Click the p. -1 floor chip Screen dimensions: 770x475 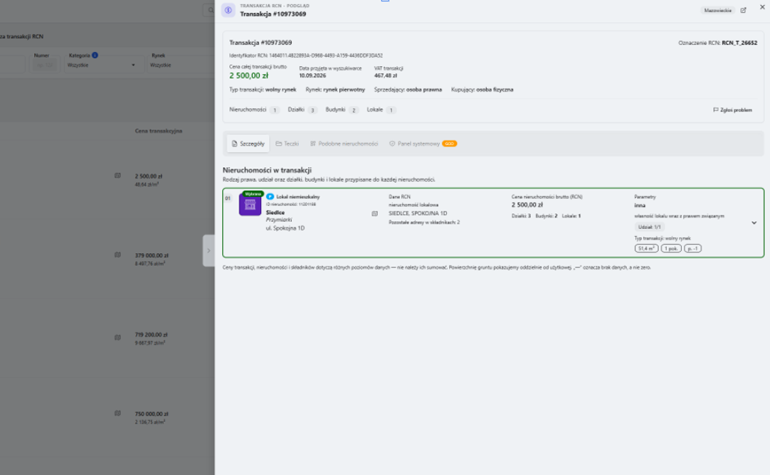[x=692, y=248]
